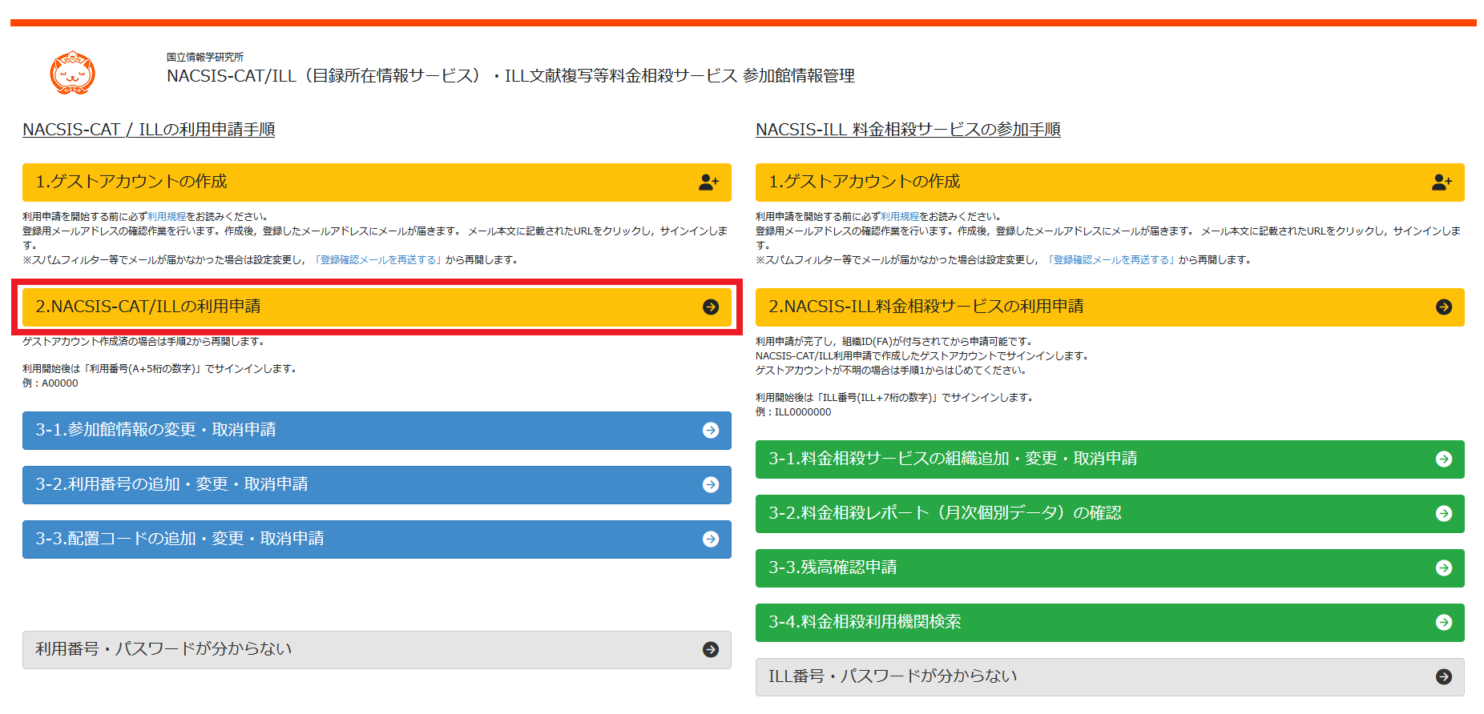The height and width of the screenshot is (714, 1484).
Task: Click add-user icon in right guest account banner
Action: pyautogui.click(x=1442, y=183)
